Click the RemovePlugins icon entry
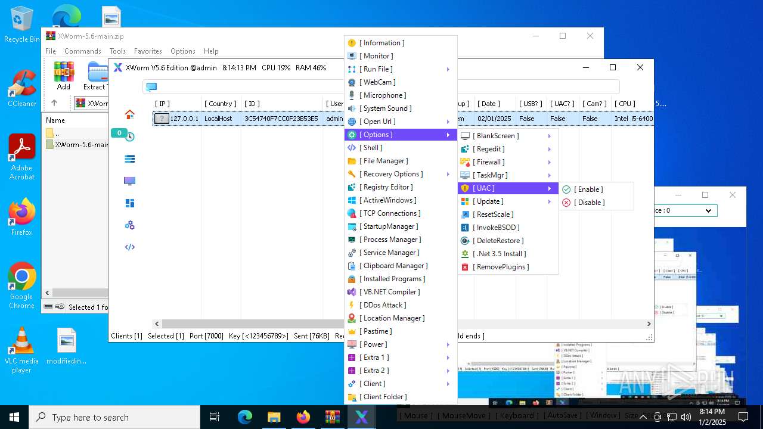The image size is (763, 429). [x=465, y=267]
